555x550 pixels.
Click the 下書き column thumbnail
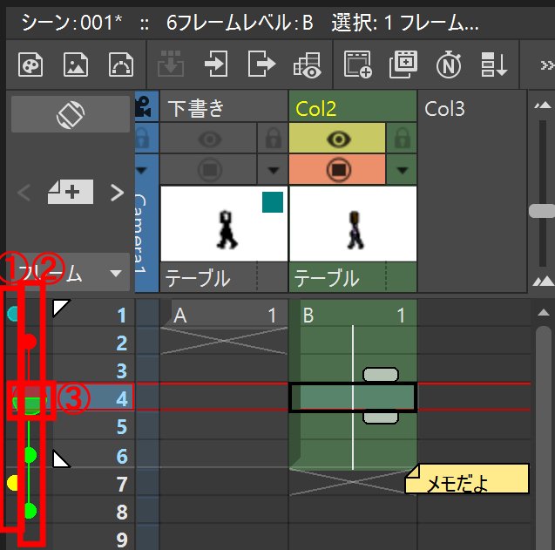[224, 224]
